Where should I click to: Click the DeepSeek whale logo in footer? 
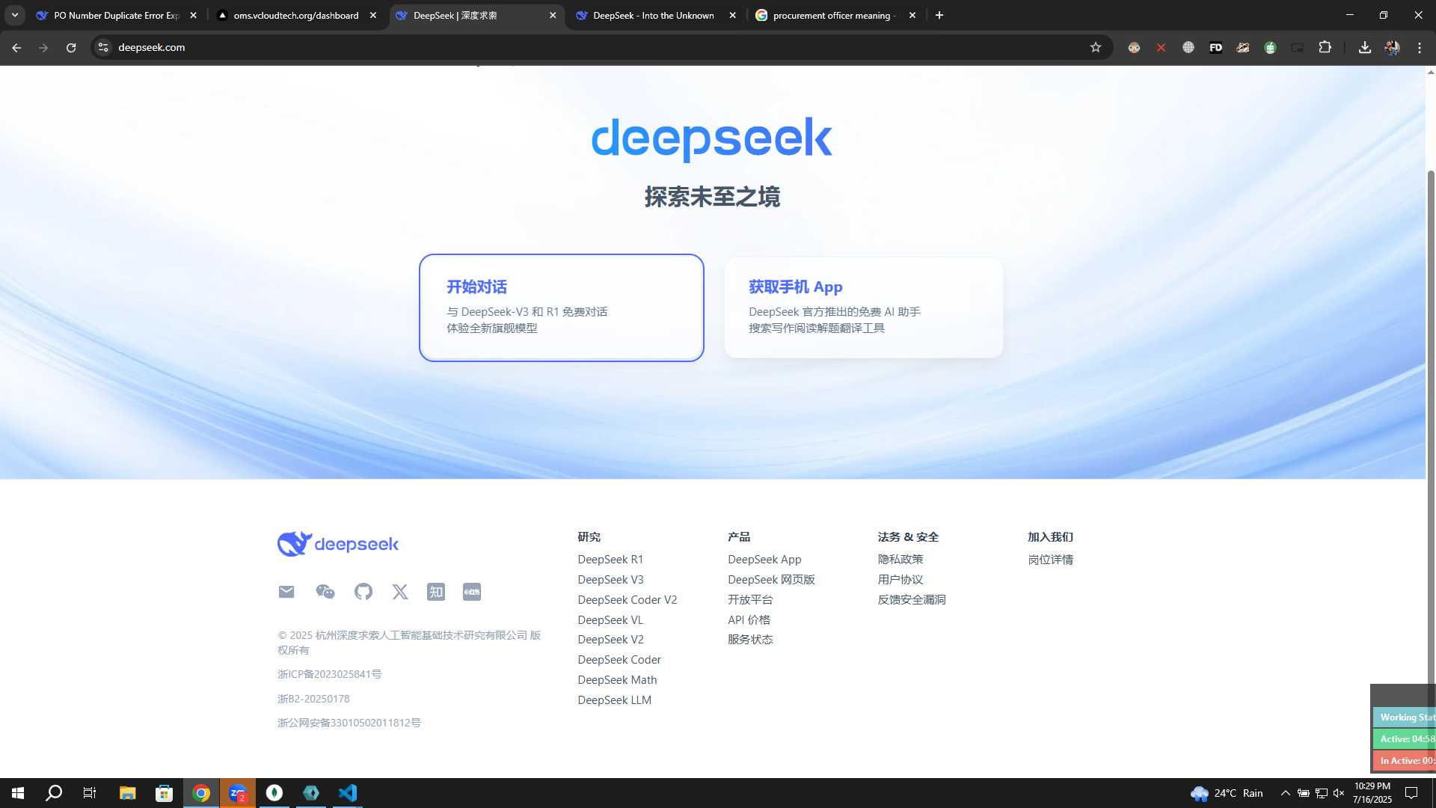(338, 544)
